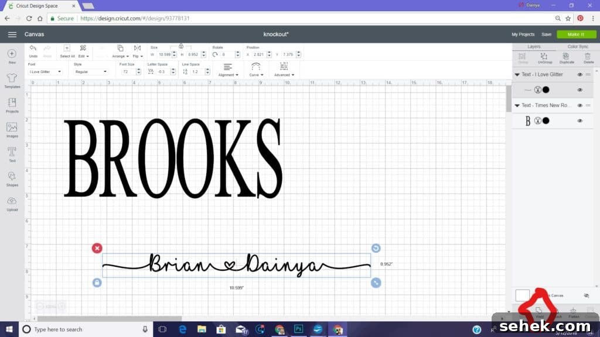
Task: Click the canvas vertical scrollbar
Action: pyautogui.click(x=509, y=98)
